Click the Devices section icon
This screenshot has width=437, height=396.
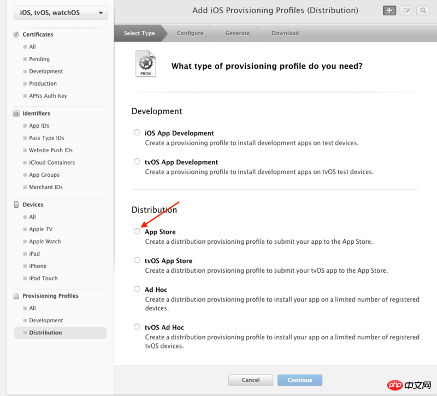16,205
